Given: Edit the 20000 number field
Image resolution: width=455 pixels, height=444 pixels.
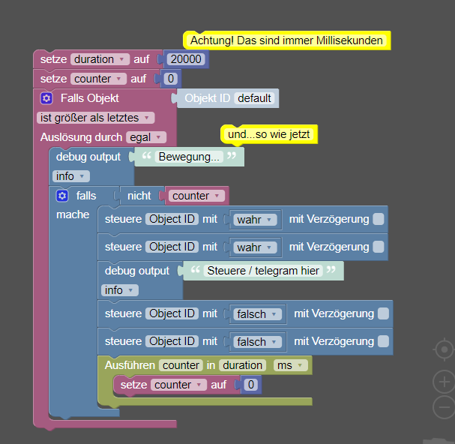Looking at the screenshot, I should tap(186, 59).
